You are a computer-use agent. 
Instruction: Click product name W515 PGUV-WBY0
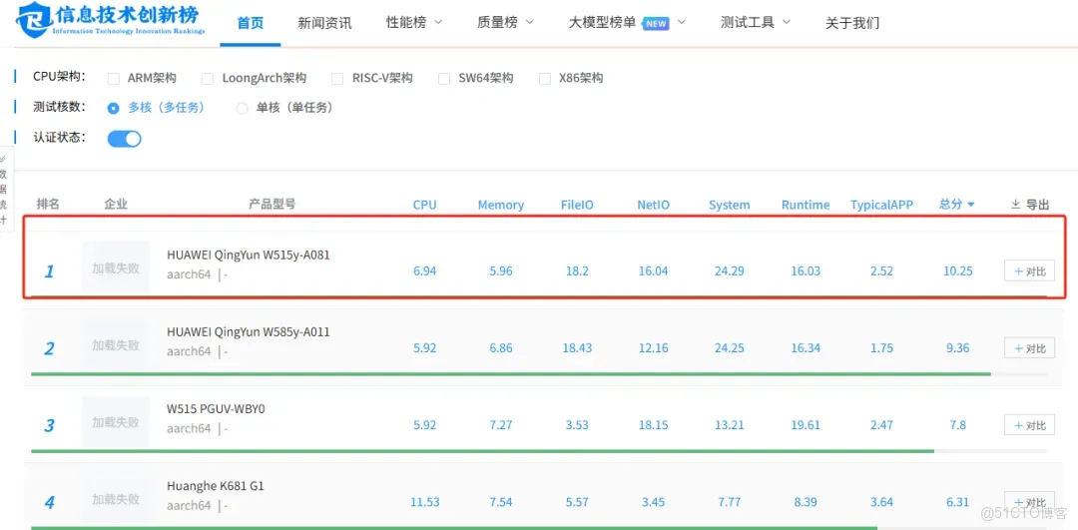point(216,409)
